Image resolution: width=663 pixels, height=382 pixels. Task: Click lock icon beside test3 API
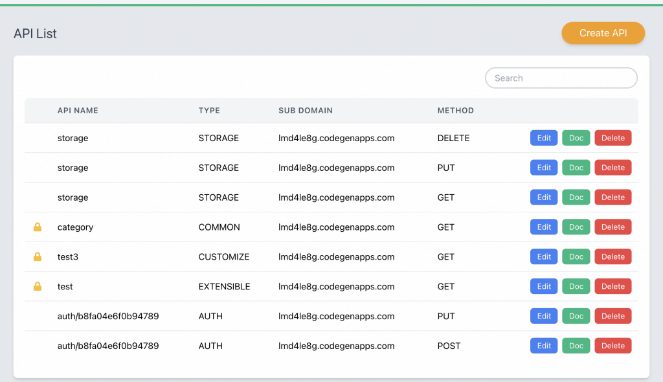[38, 257]
